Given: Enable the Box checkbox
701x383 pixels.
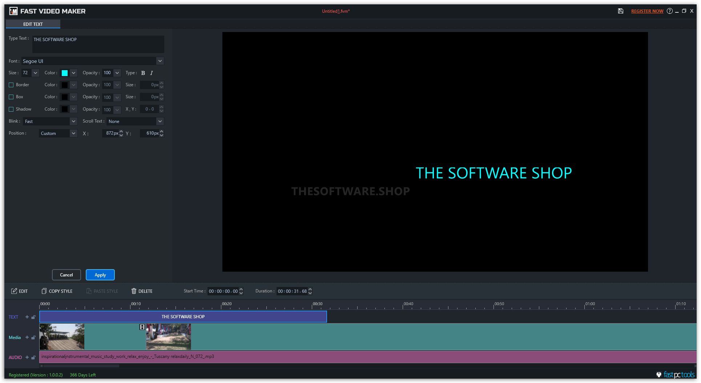Looking at the screenshot, I should [11, 97].
